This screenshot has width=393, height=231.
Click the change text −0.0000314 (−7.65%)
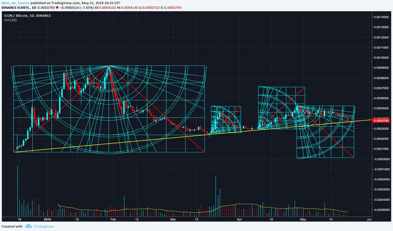pyautogui.click(x=77, y=8)
